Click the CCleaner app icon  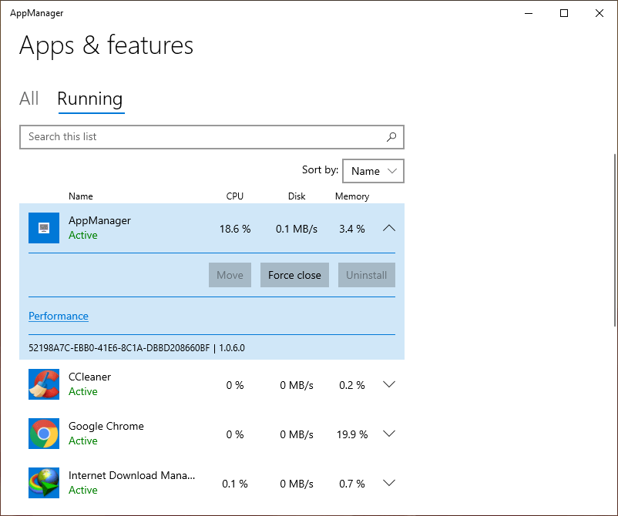(43, 384)
